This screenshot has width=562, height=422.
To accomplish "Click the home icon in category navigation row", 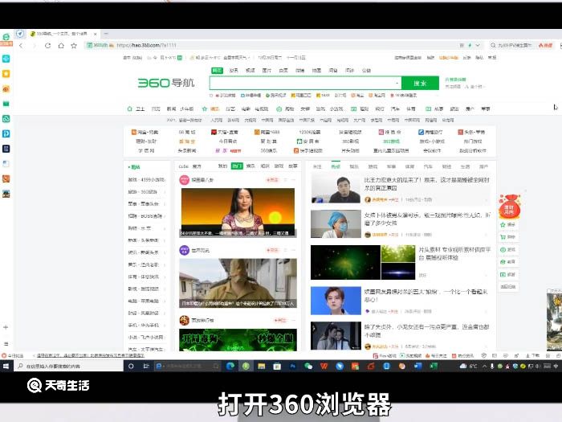I will pyautogui.click(x=130, y=109).
